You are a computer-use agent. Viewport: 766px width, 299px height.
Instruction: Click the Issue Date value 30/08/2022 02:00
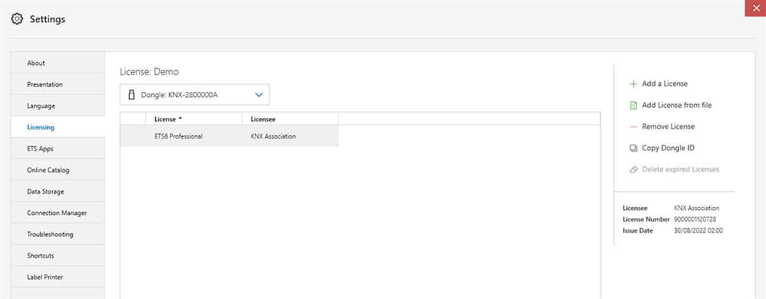click(x=698, y=231)
